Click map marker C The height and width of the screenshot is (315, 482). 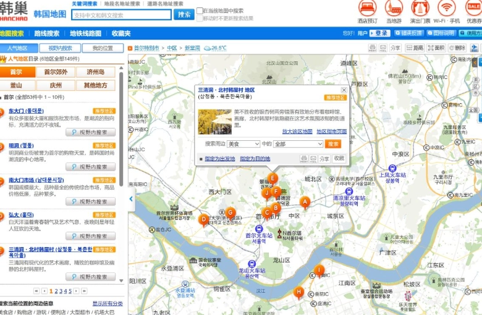[x=267, y=212]
